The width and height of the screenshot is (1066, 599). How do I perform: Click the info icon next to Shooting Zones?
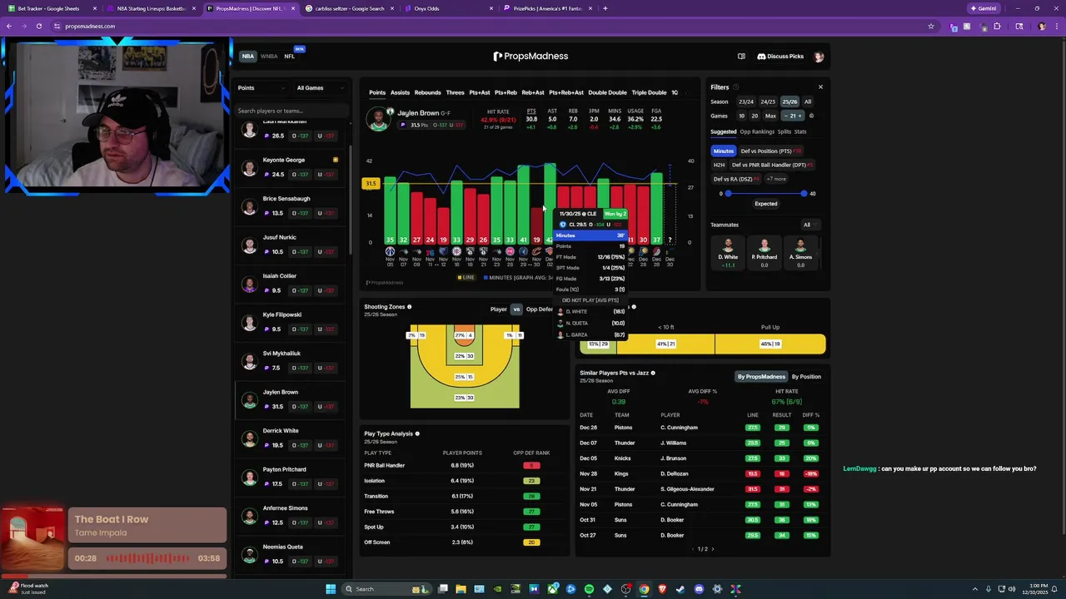[409, 307]
